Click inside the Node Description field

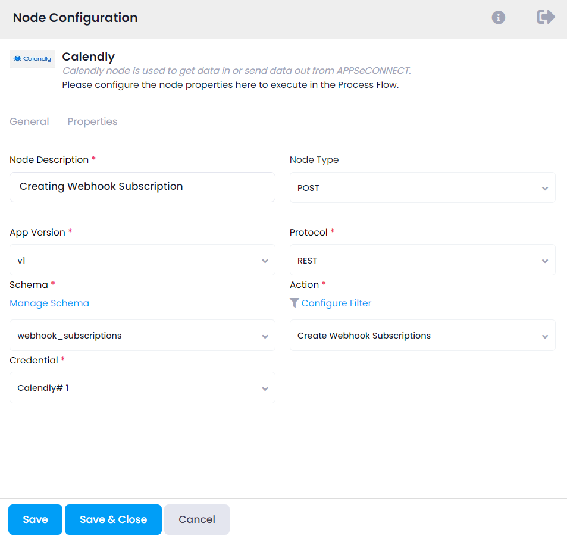pos(142,187)
